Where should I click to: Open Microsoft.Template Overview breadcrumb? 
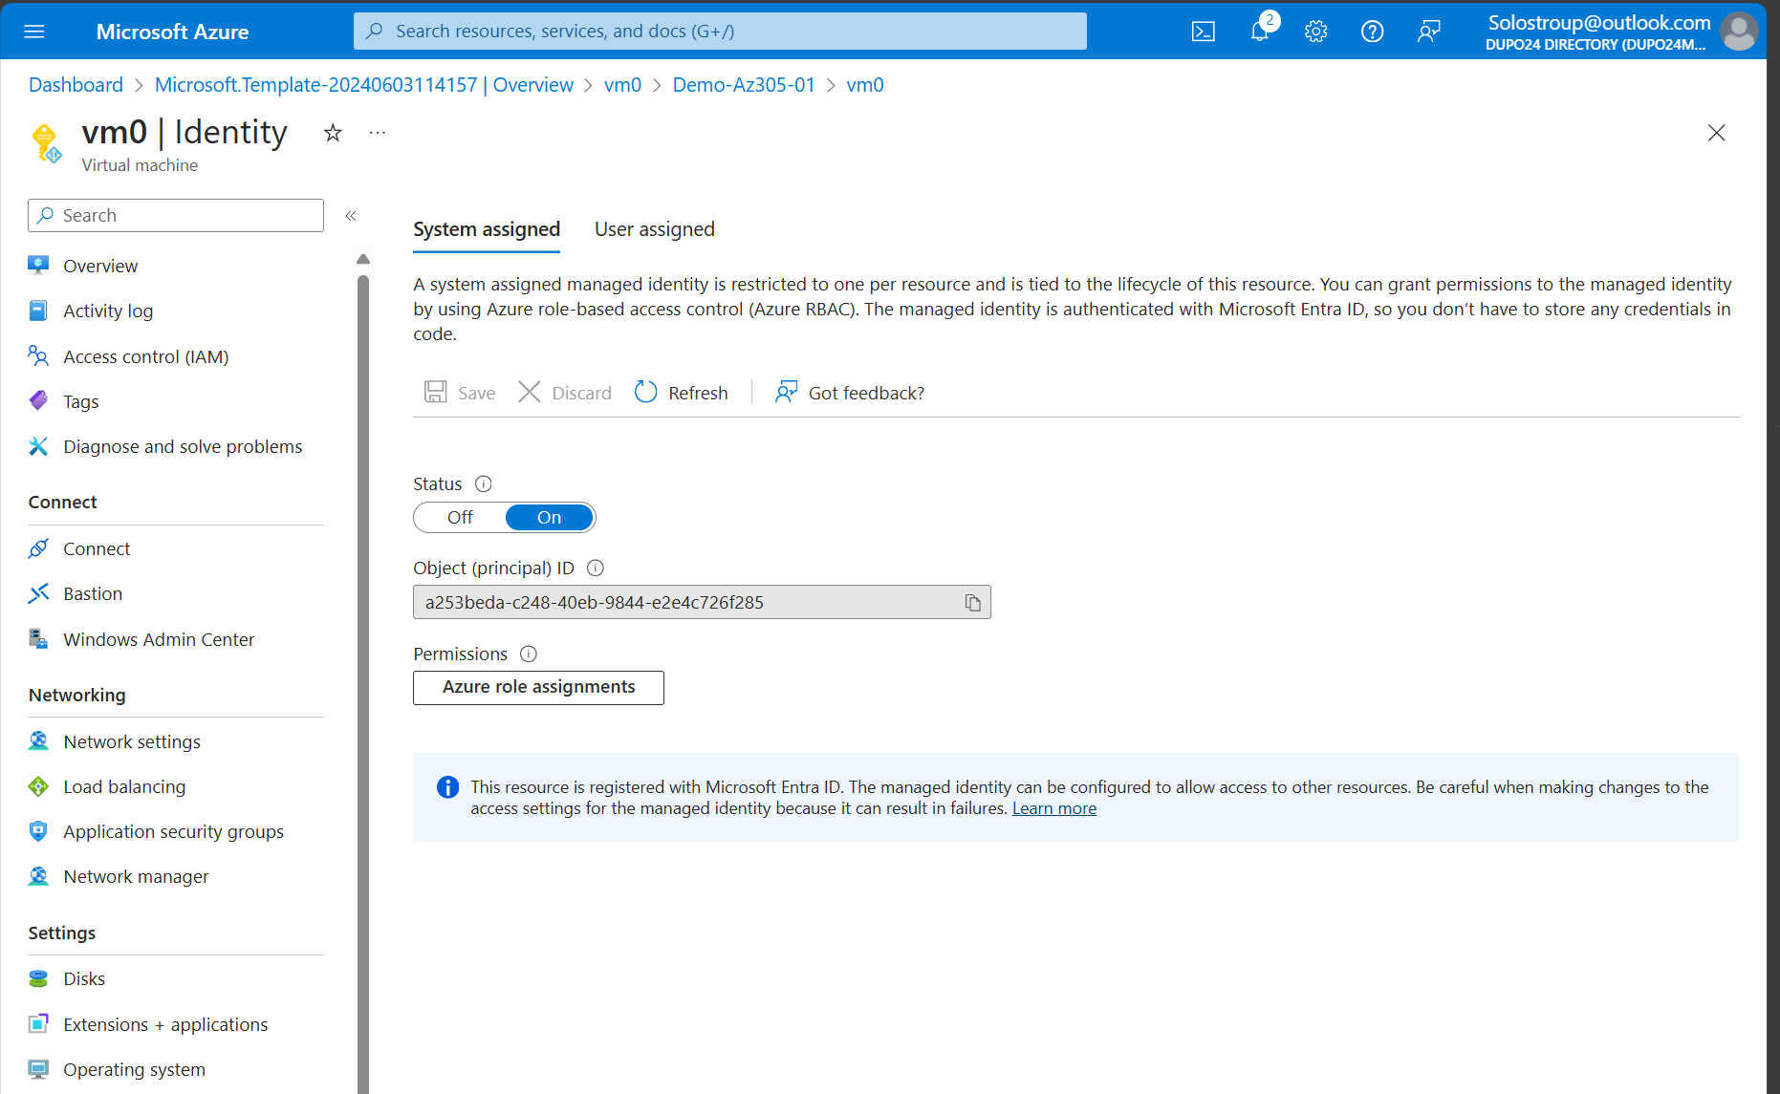point(364,85)
